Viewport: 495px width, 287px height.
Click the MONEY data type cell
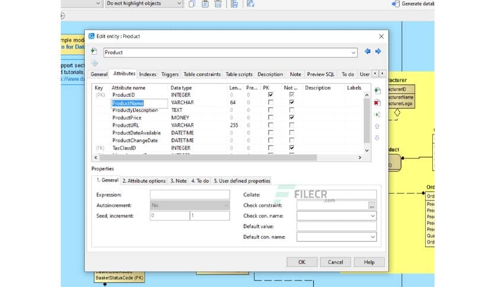click(x=180, y=117)
